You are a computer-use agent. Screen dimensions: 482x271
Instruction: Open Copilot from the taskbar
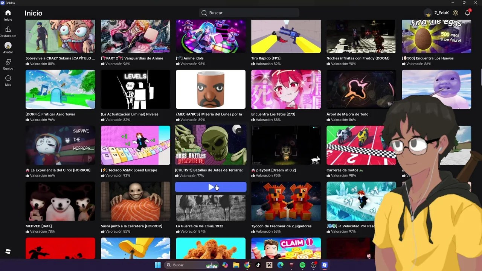pos(225,265)
